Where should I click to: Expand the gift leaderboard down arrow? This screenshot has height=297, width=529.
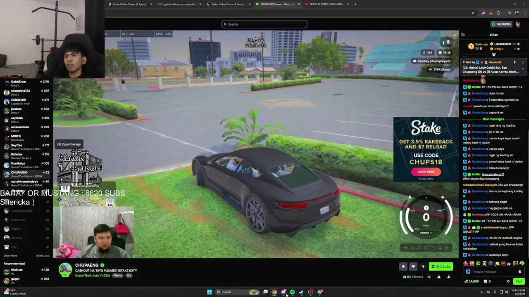tap(494, 55)
